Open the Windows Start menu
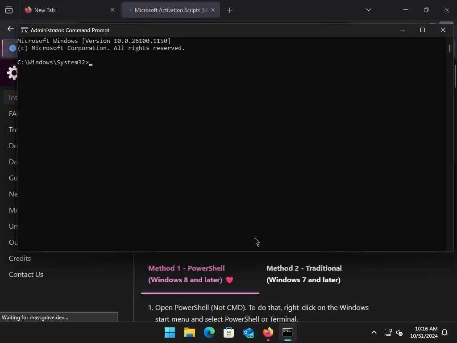This screenshot has height=343, width=457. [x=170, y=332]
